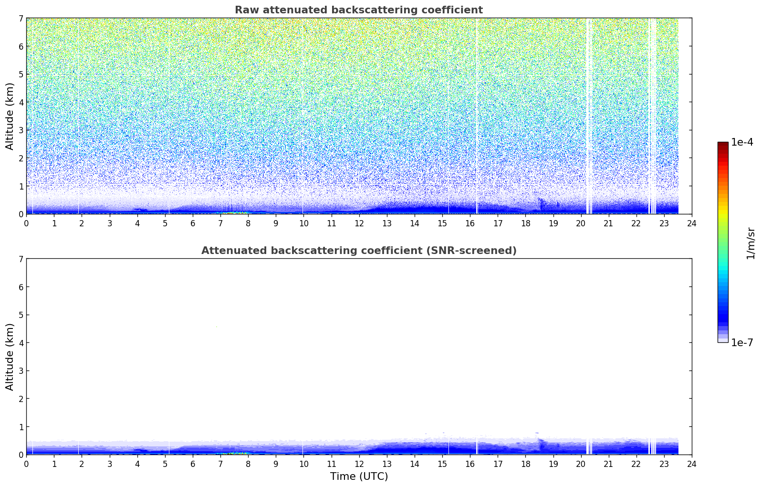Click the "1/m/sr" colorbar unit label
Screen dimensions: 761x487
(x=751, y=243)
